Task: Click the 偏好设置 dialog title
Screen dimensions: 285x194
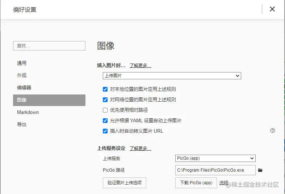Action: 25,10
